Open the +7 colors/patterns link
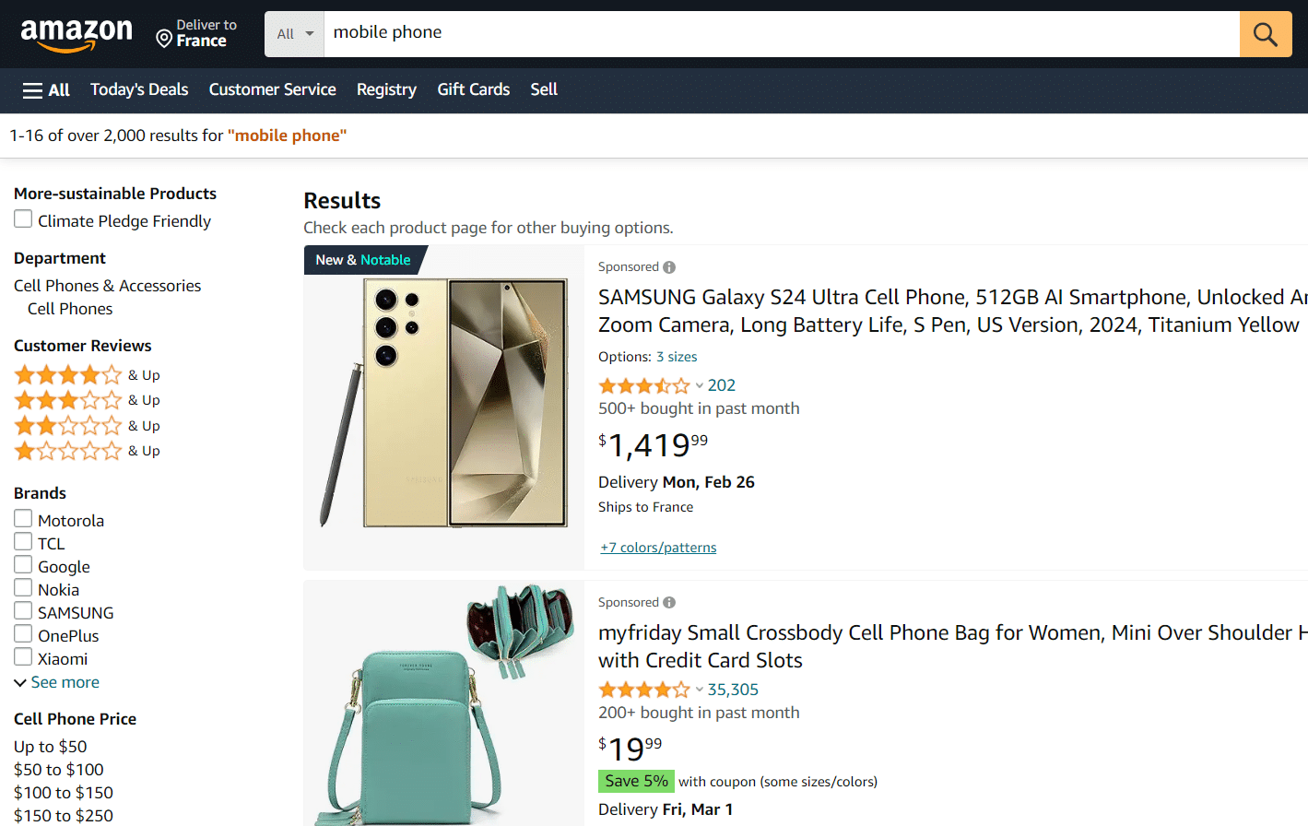This screenshot has height=826, width=1308. click(x=658, y=548)
